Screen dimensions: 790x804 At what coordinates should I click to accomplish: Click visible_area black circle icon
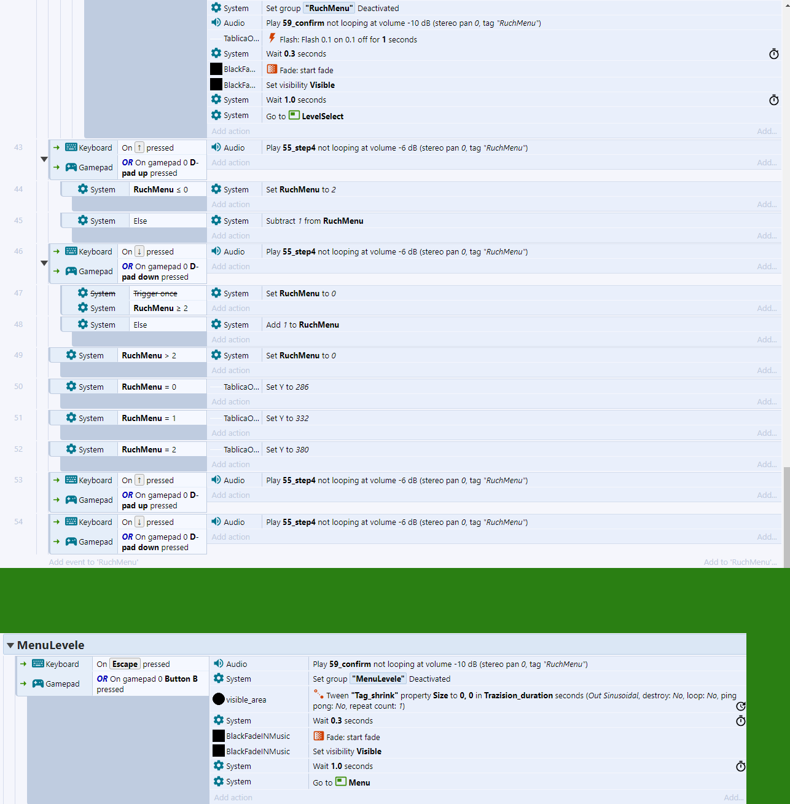pyautogui.click(x=219, y=699)
